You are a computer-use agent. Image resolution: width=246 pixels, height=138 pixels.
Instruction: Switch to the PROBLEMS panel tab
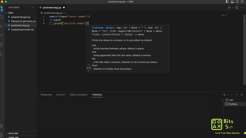click(46, 95)
